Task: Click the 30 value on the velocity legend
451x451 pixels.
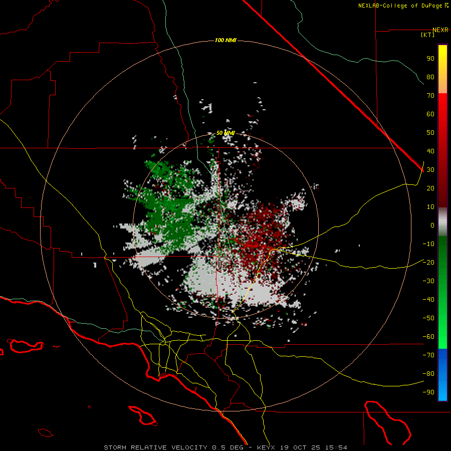Action: (430, 170)
